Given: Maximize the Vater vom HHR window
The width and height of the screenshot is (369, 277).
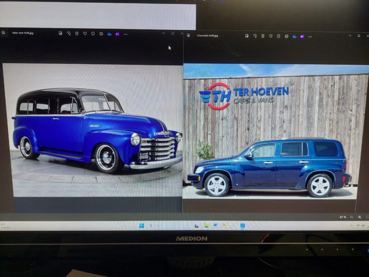Looking at the screenshot, I should coord(173,33).
